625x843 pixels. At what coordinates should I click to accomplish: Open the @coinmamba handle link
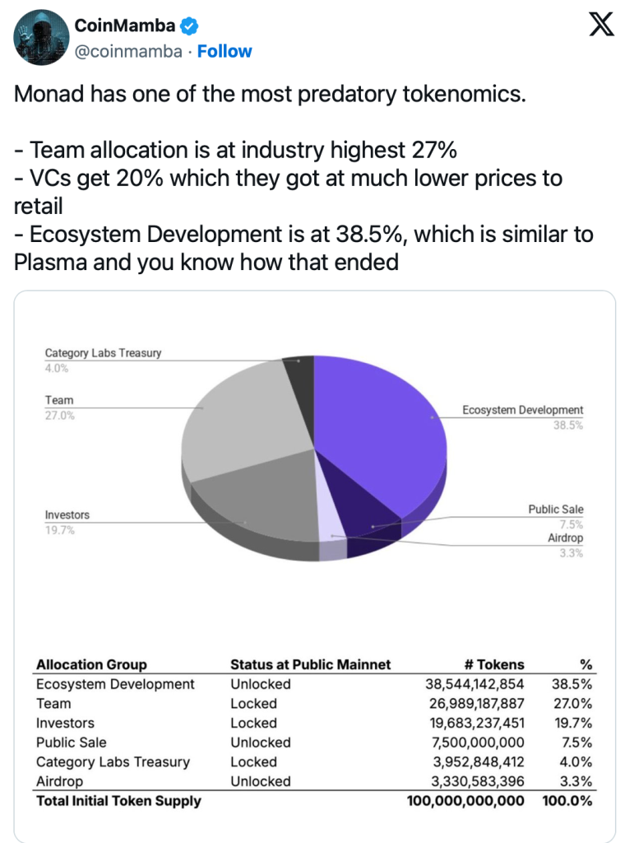click(x=127, y=51)
